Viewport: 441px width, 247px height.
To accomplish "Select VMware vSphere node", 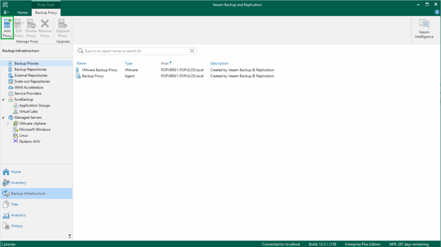I will tap(32, 124).
